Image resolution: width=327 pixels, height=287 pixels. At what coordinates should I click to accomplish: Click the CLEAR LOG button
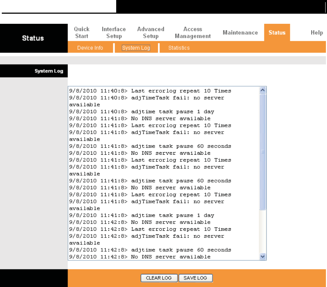click(x=159, y=278)
